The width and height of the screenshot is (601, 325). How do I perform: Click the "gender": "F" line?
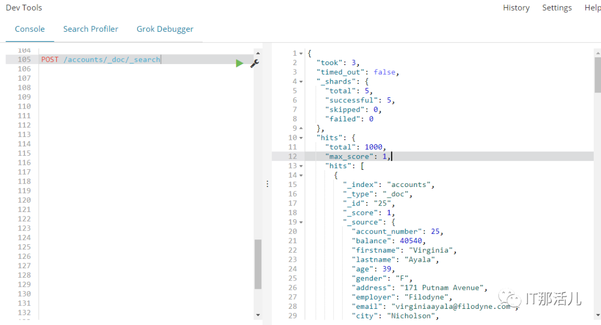[x=382, y=278]
